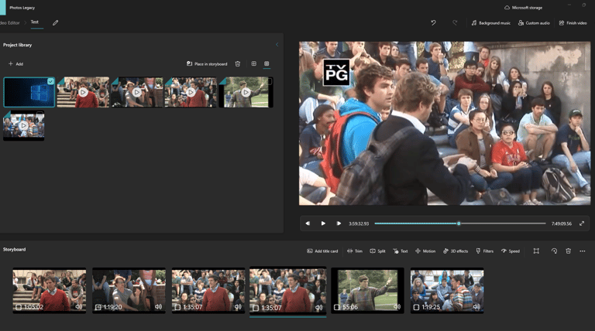Rename project with the pencil icon

(56, 22)
